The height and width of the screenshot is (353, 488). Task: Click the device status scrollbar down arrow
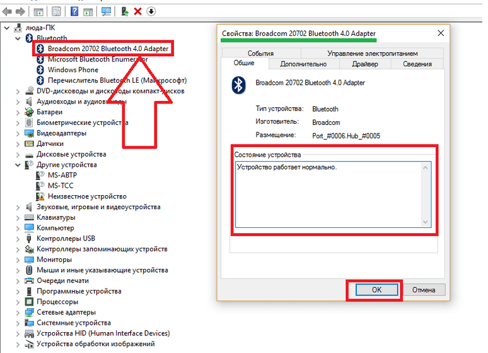pos(426,222)
